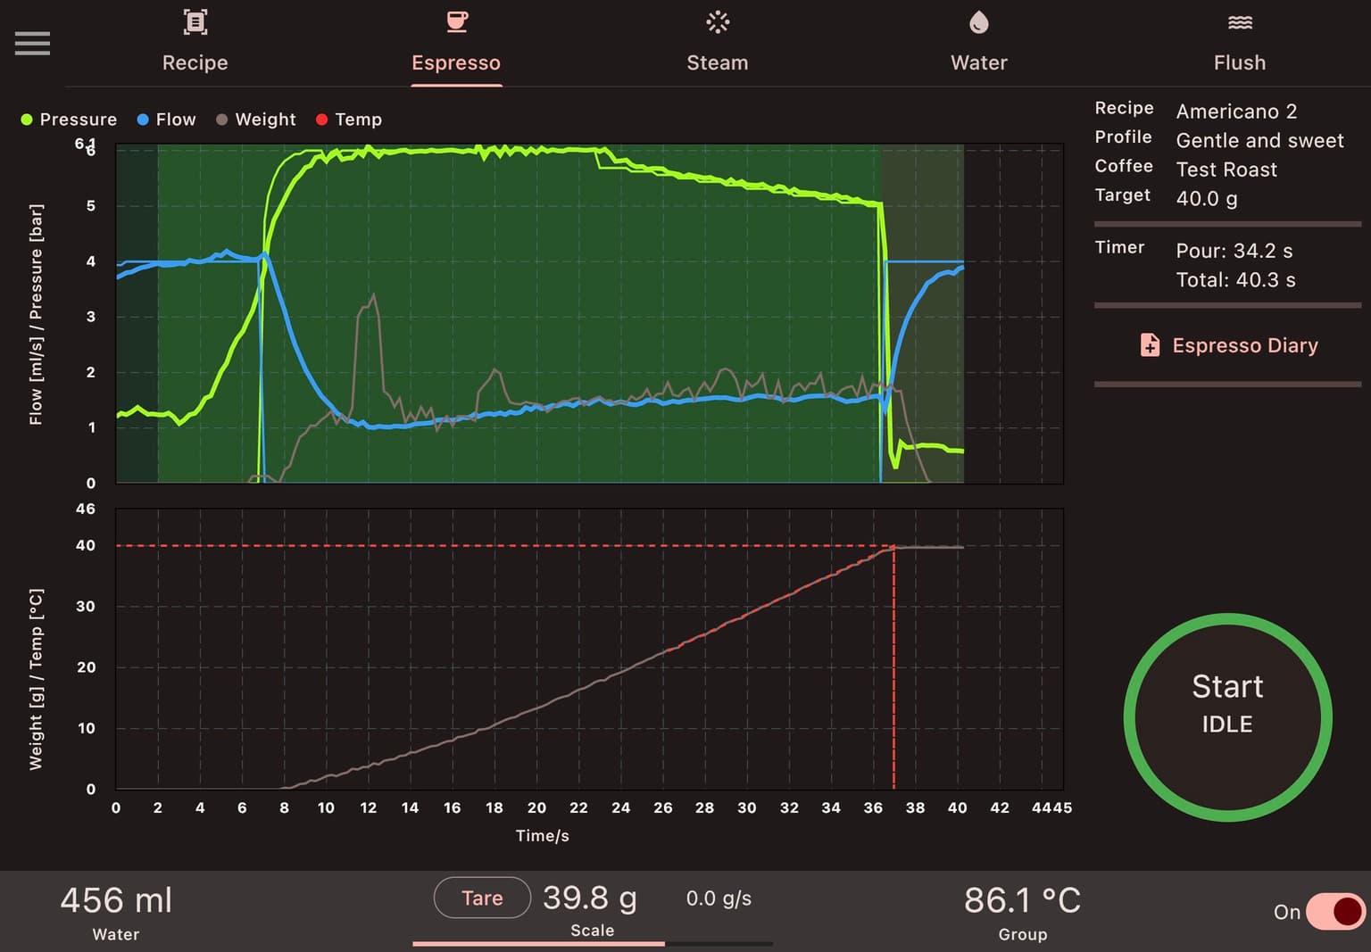
Task: Click the Recipe tab icon
Action: tap(195, 21)
